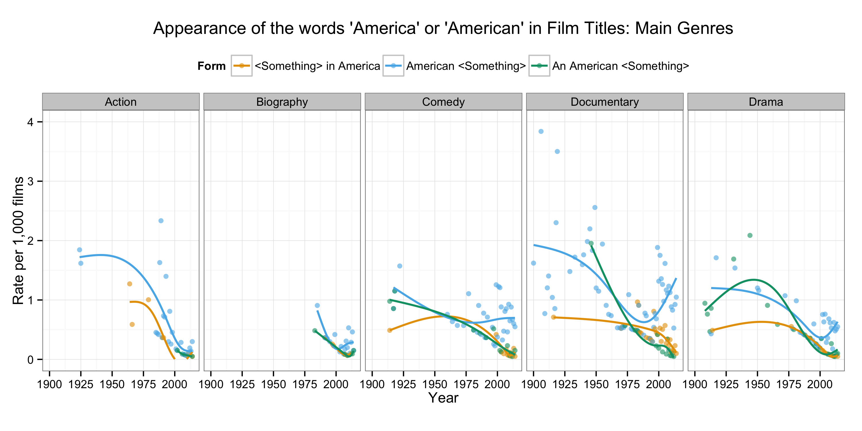
Task: Click the '<Something> in America' legend label
Action: (x=317, y=66)
